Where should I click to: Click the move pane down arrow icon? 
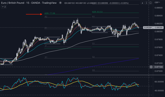142,3
